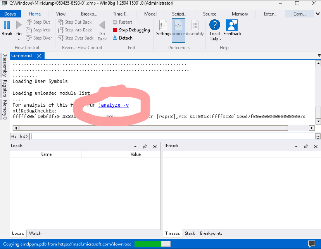Click the Value column header in Locals
This screenshot has width=321, height=249.
coord(136,154)
